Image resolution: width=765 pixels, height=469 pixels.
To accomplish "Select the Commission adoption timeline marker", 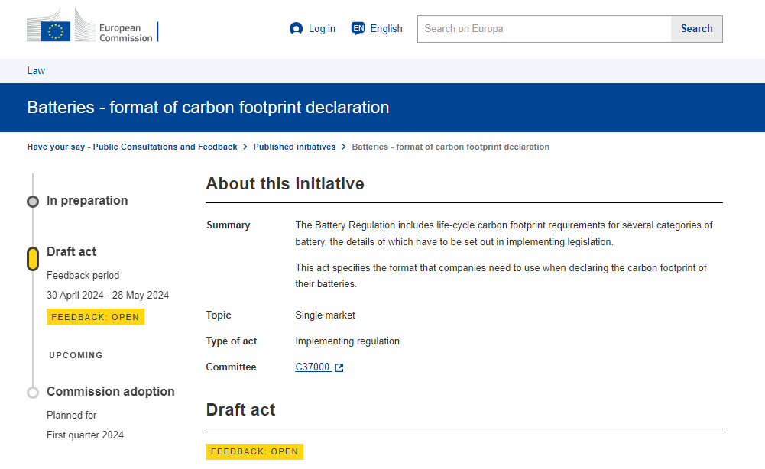I will pos(33,393).
